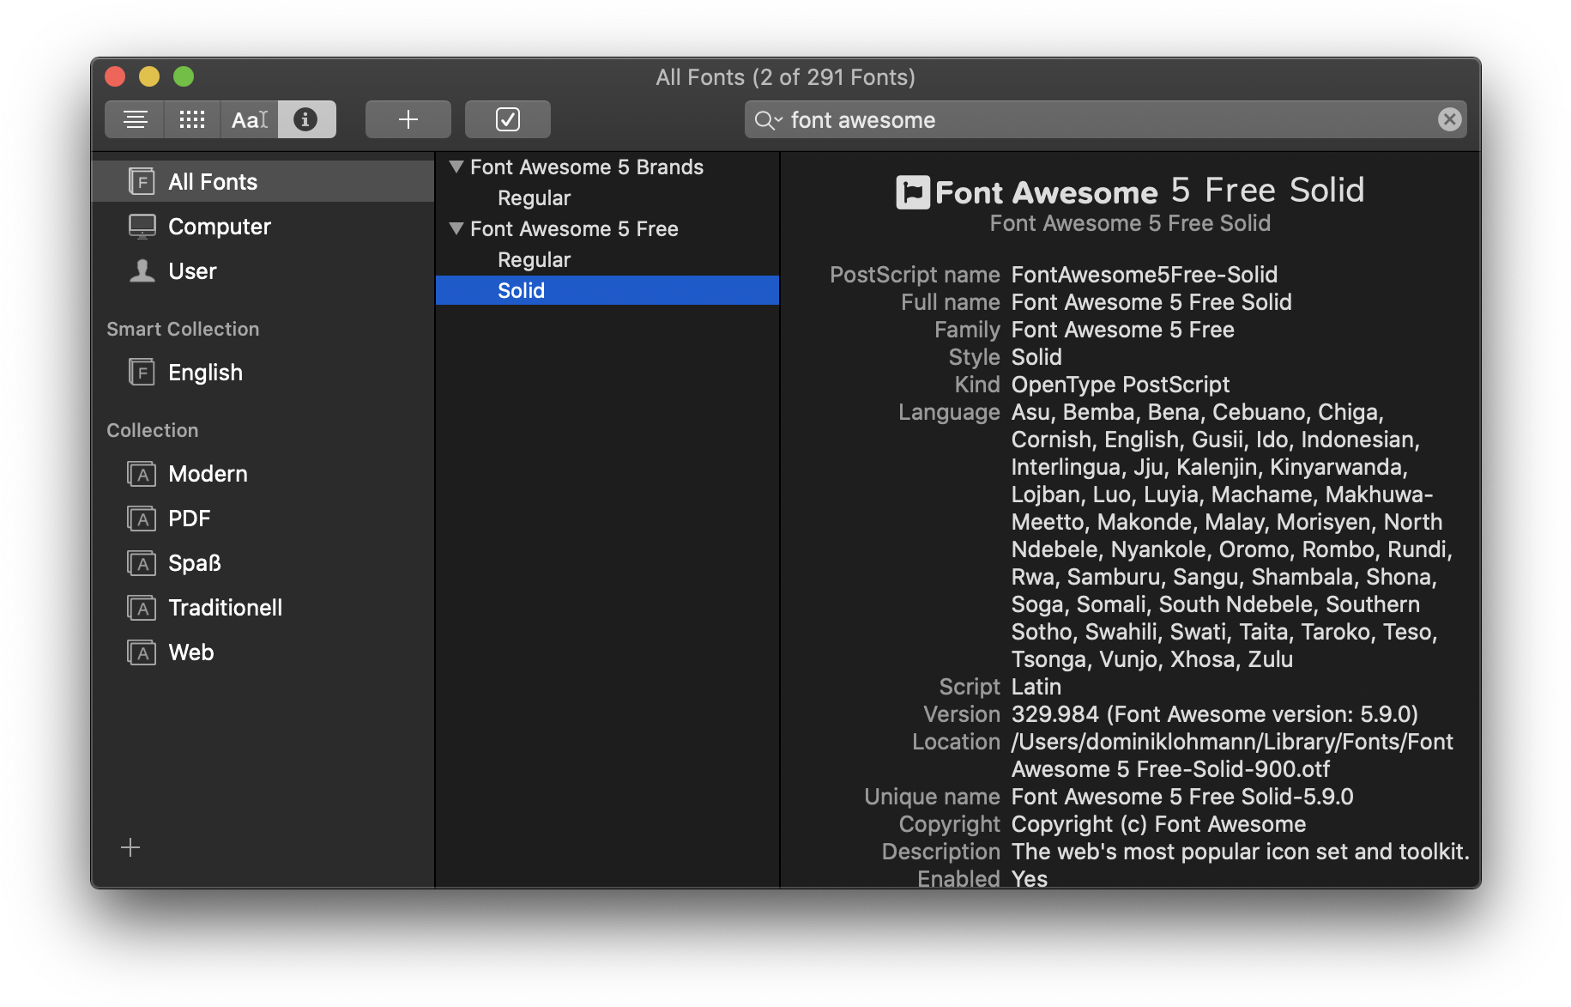Select All Fonts in the sidebar
Screen dimensions: 1571x1007
263,181
